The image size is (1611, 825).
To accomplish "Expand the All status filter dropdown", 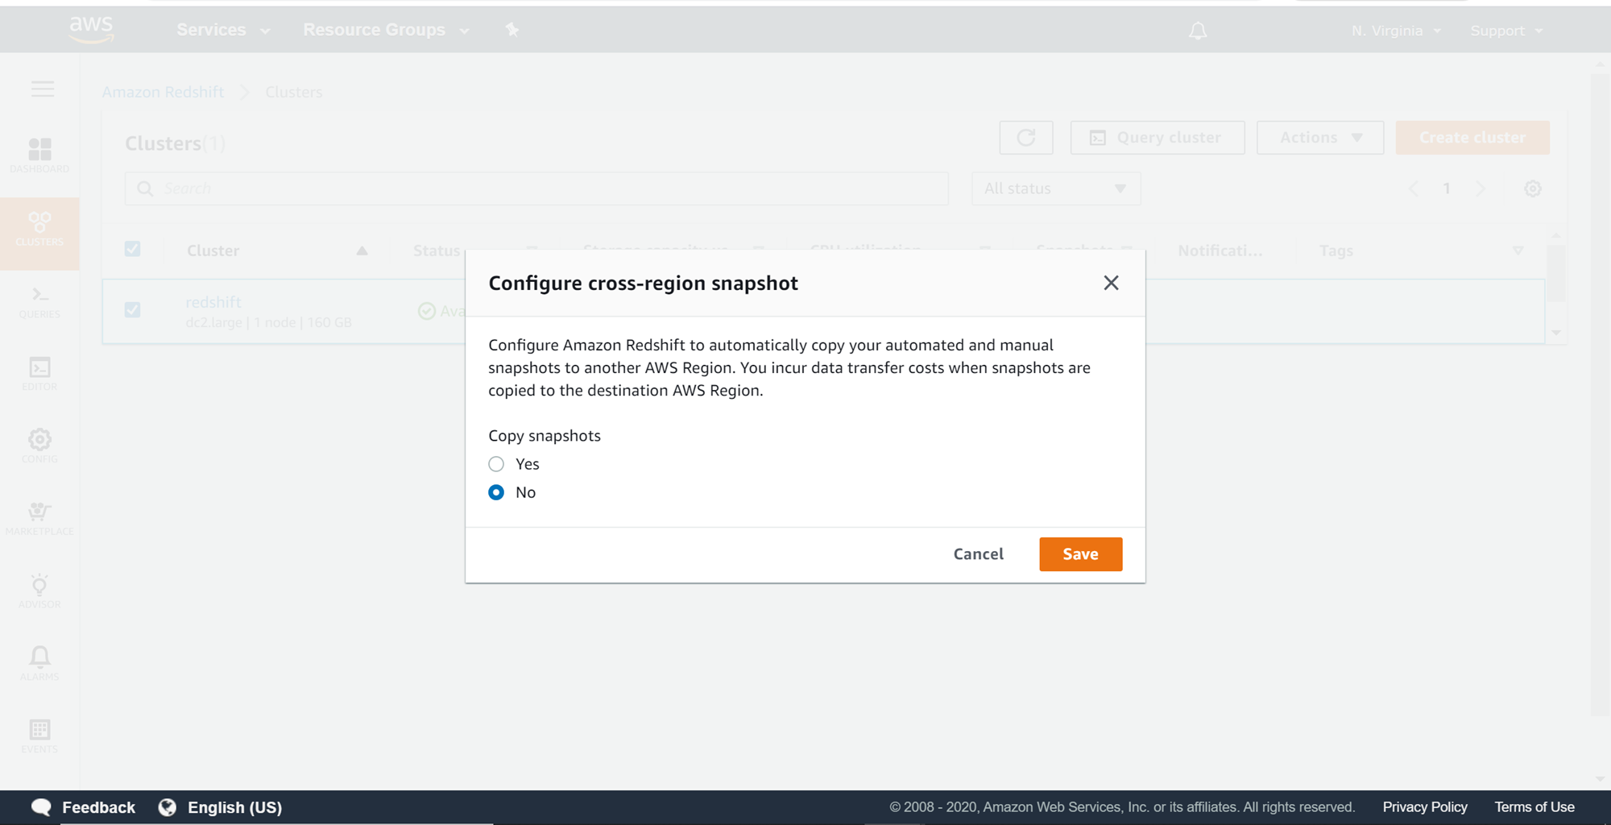I will point(1055,189).
